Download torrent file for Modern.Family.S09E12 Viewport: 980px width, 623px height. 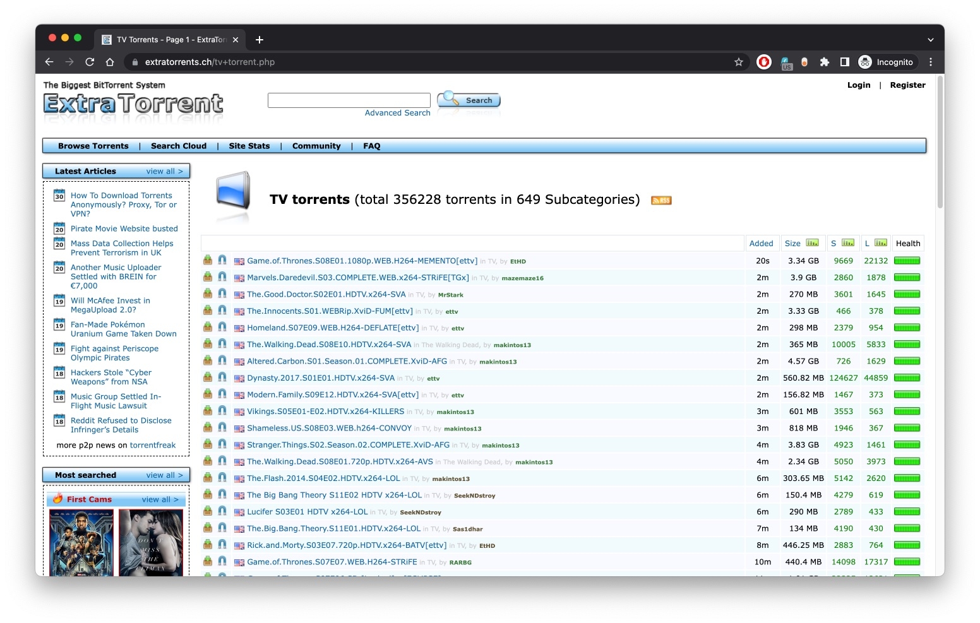point(207,394)
